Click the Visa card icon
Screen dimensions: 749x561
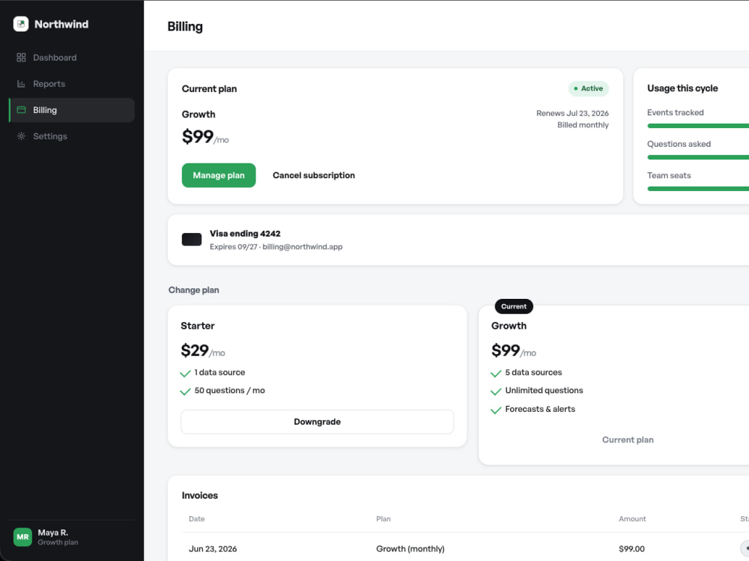pos(192,240)
